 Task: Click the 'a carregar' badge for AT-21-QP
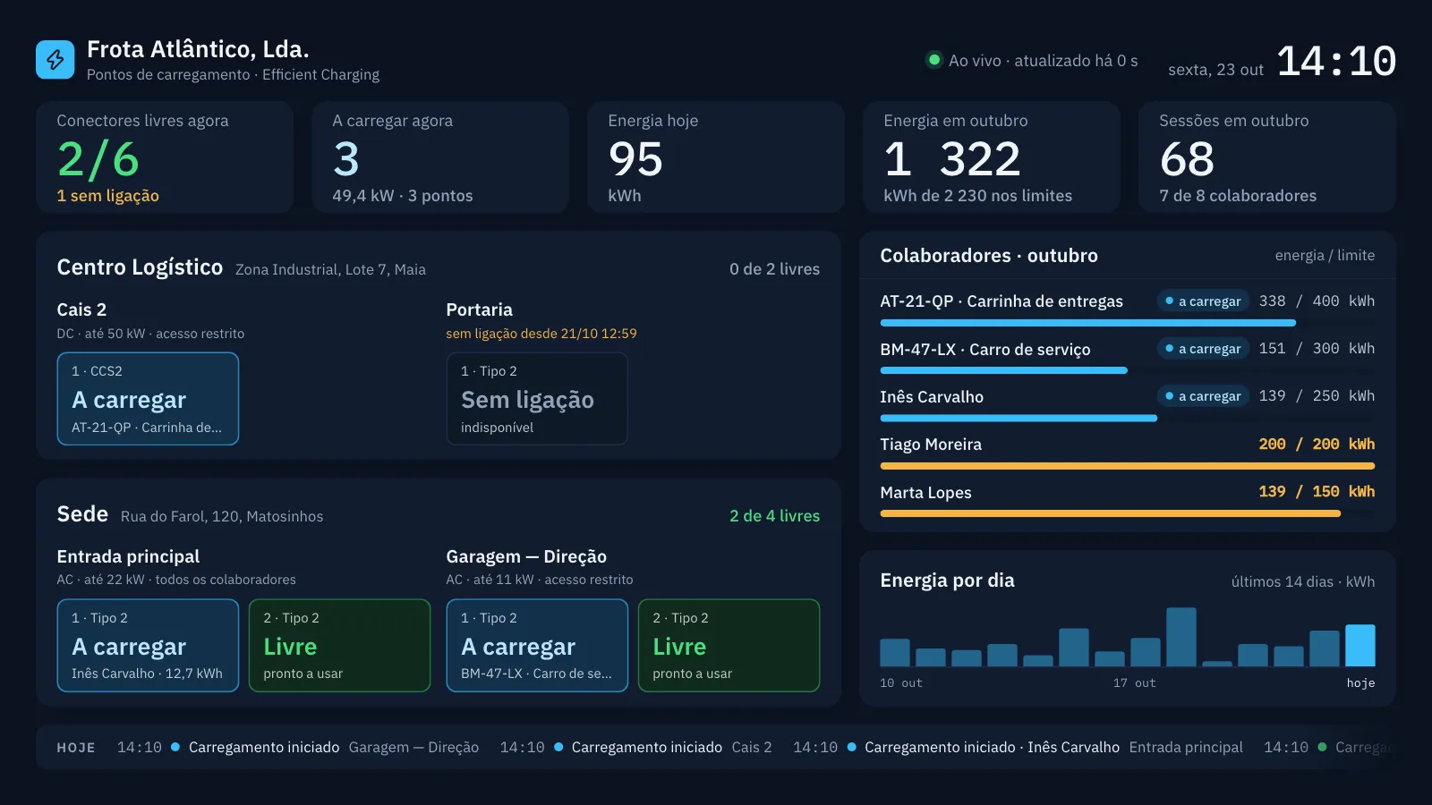tap(1204, 301)
